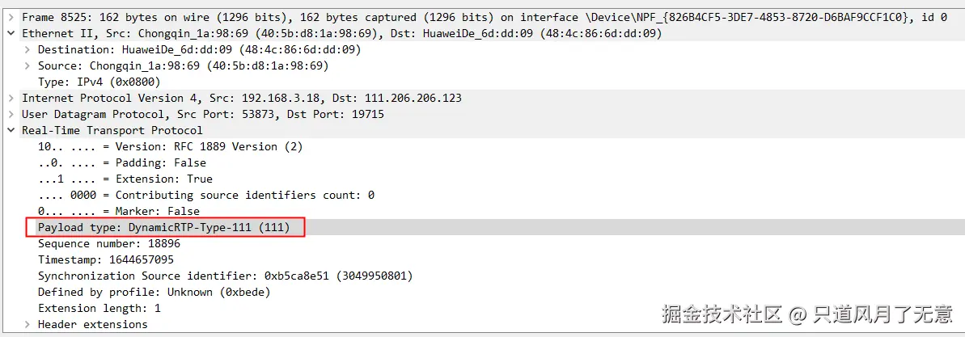Select the Extension: True line

click(x=125, y=179)
